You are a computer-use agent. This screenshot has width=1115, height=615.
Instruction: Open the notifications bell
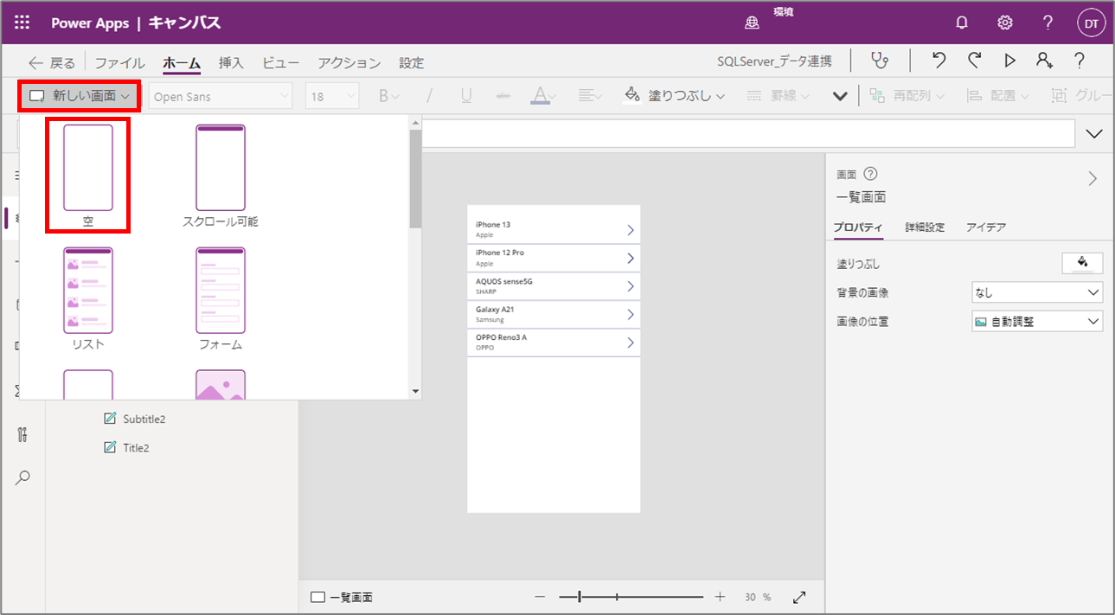point(962,23)
